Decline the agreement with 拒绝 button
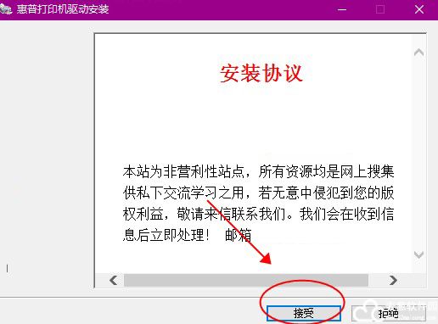Image resolution: width=438 pixels, height=324 pixels. [389, 313]
